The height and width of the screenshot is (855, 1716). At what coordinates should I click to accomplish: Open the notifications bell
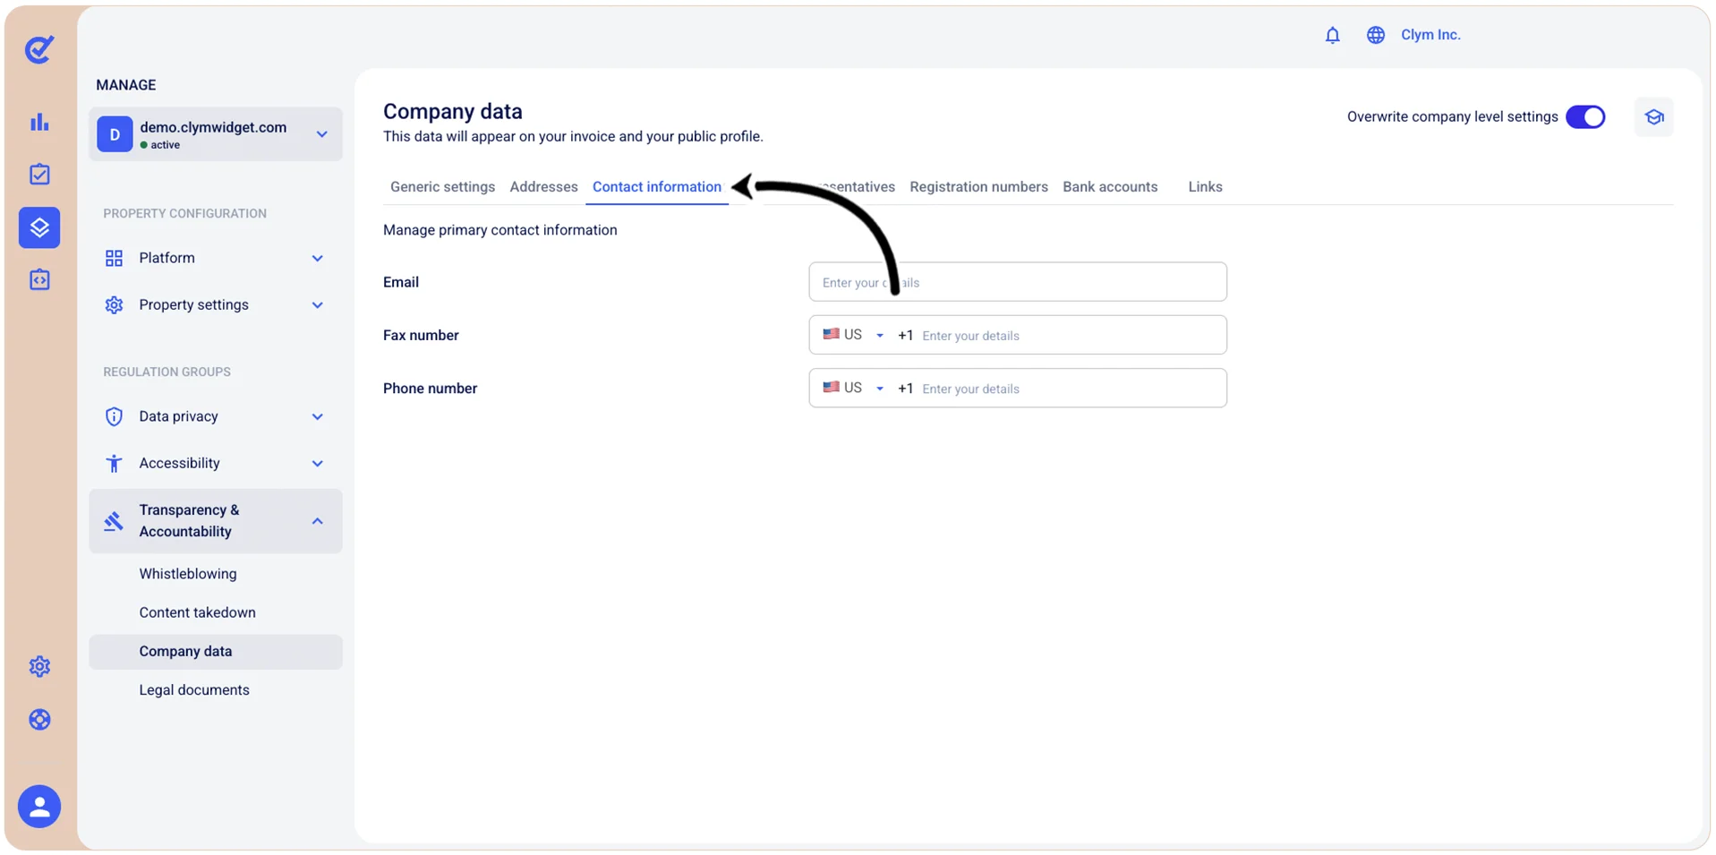(1333, 35)
